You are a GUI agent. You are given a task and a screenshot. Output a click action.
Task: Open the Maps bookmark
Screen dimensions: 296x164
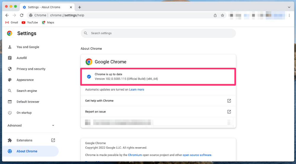[48, 22]
